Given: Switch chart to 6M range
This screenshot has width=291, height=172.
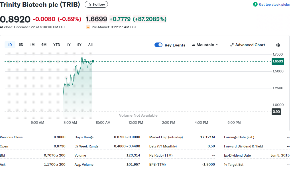Looking at the screenshot, I should (x=44, y=45).
